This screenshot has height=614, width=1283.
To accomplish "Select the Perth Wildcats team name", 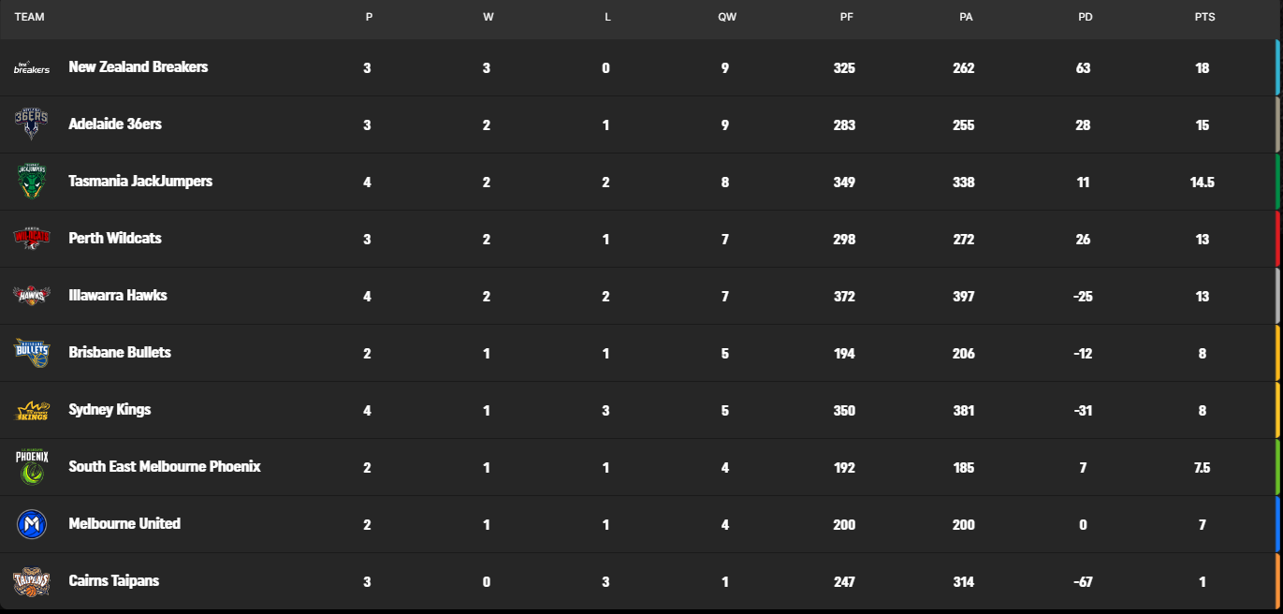I will pos(115,239).
